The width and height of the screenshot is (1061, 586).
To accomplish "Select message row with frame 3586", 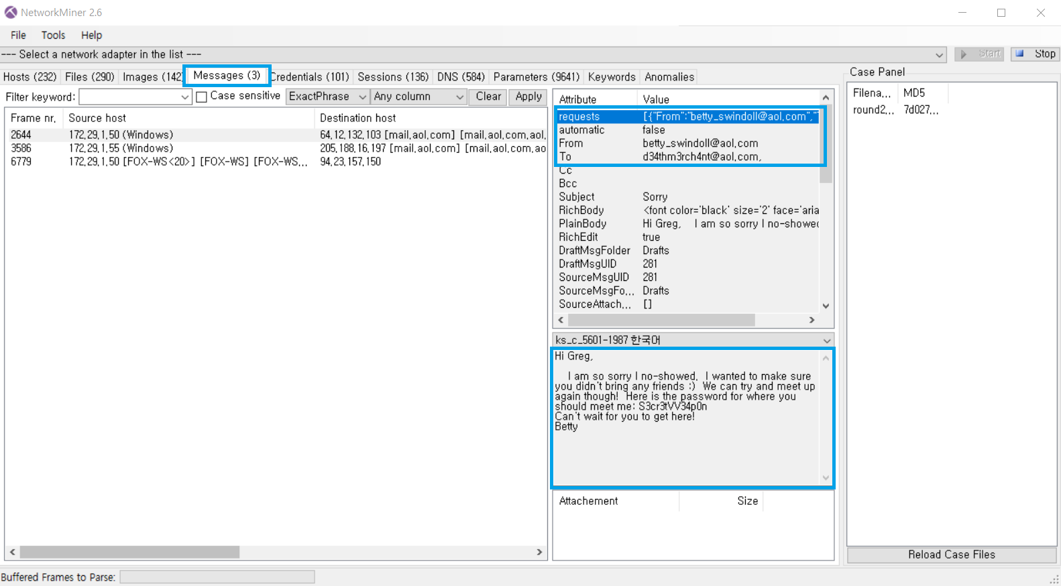I will click(x=276, y=148).
